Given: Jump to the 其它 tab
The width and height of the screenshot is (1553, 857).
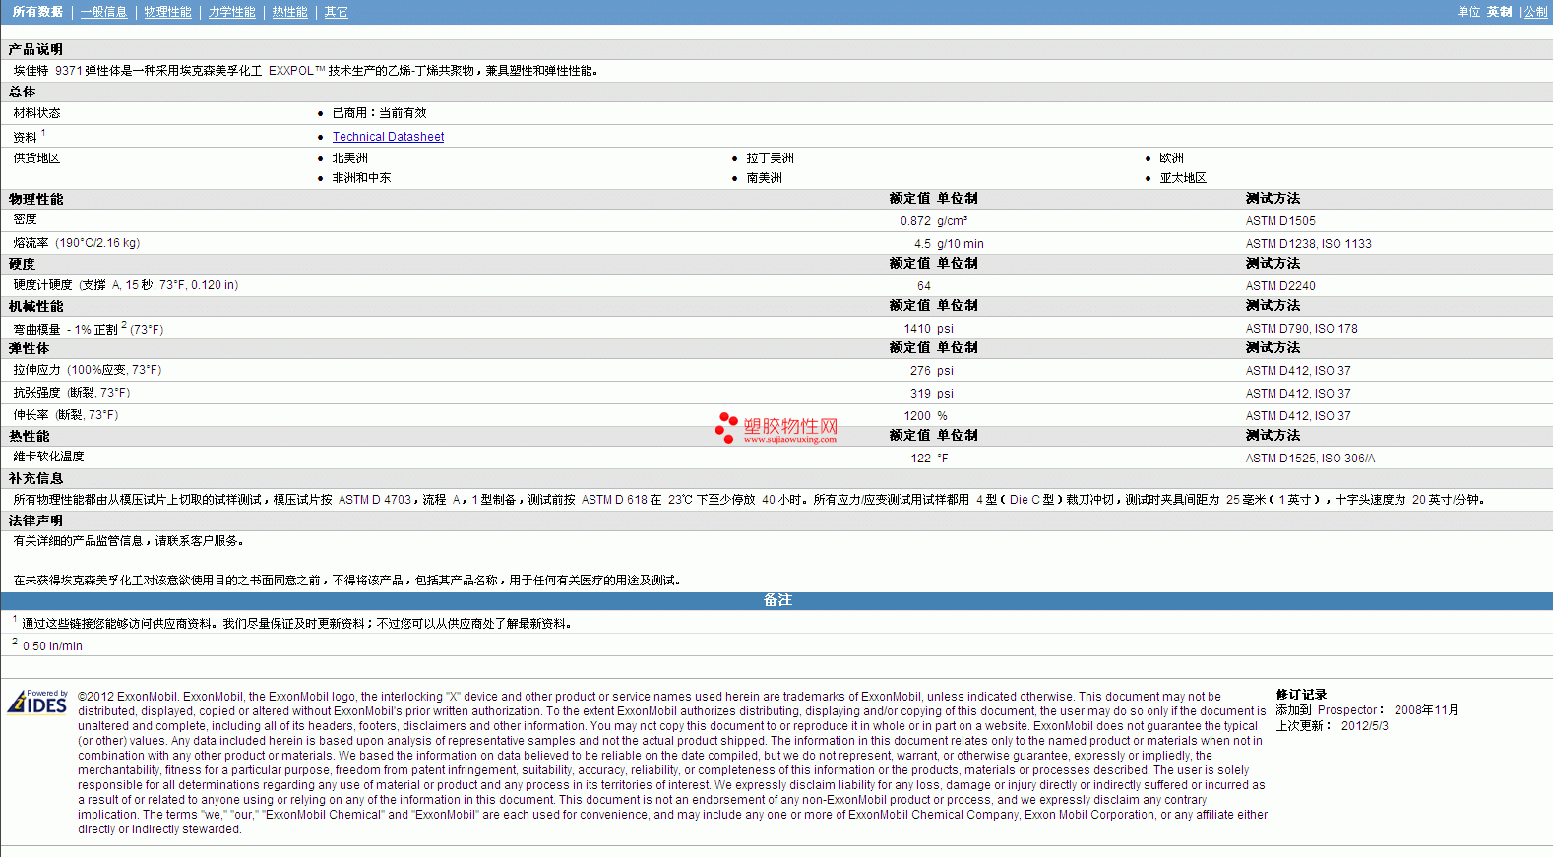Looking at the screenshot, I should (x=337, y=12).
